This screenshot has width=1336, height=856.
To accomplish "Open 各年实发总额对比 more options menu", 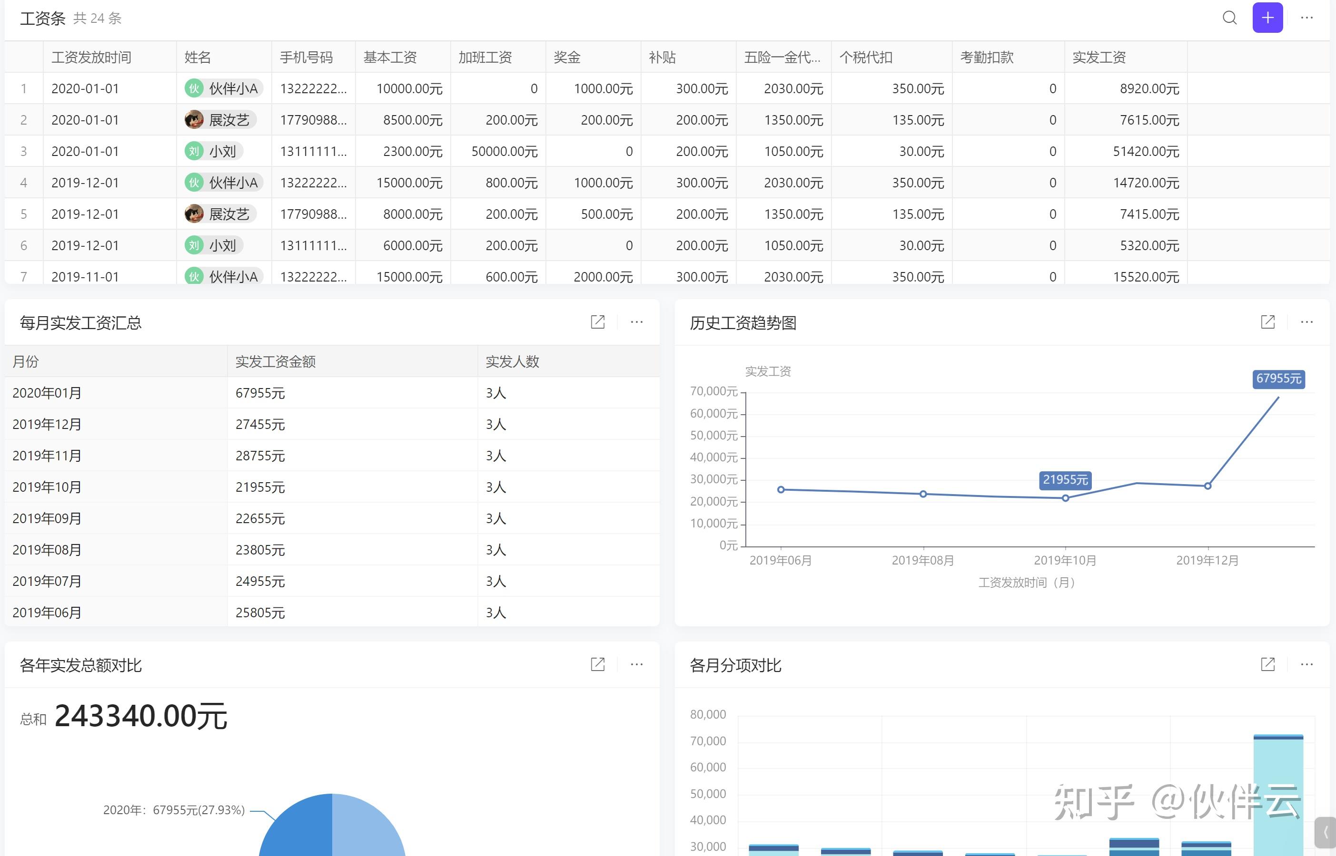I will (x=636, y=664).
